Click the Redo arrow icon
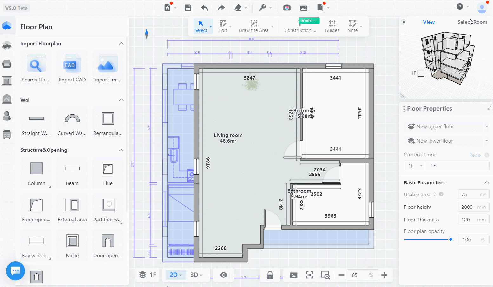The height and width of the screenshot is (287, 493). pyautogui.click(x=221, y=8)
